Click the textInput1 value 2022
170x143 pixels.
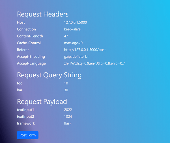[68, 110]
